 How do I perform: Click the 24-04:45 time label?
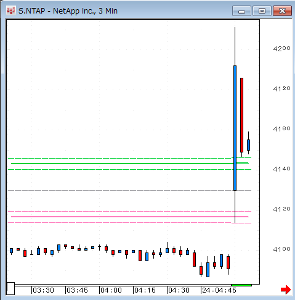[219, 290]
